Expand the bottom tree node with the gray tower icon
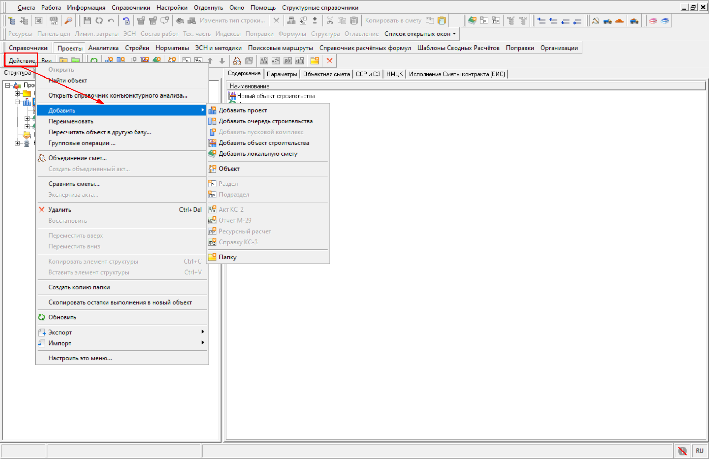This screenshot has height=459, width=709. tap(17, 143)
